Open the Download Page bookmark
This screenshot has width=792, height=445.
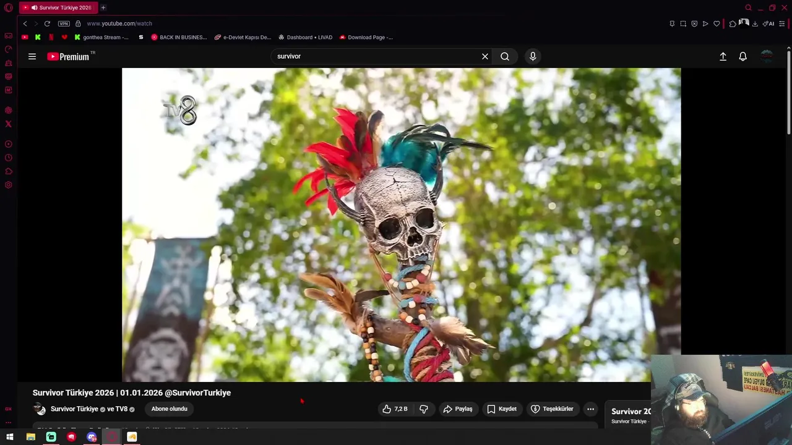[x=366, y=37]
